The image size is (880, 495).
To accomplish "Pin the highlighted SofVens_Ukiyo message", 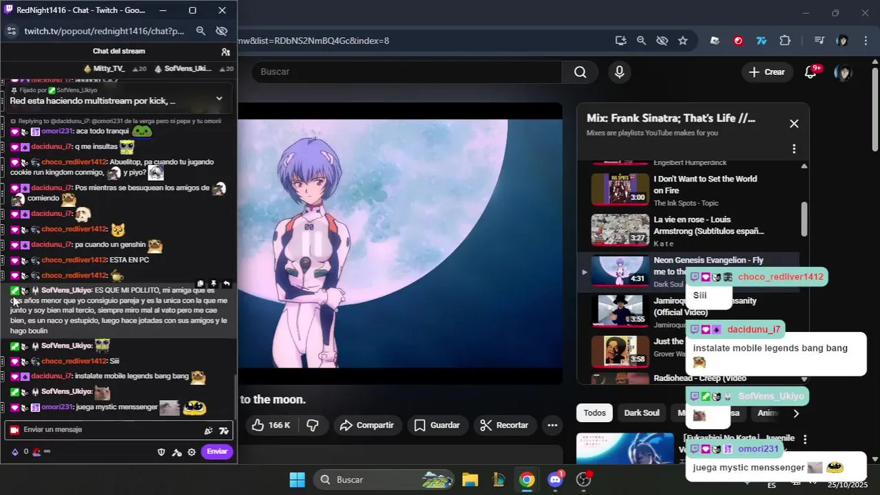I will point(213,283).
